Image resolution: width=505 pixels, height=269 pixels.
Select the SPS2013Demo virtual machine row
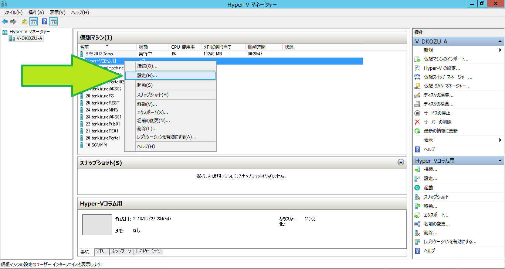[x=220, y=54]
